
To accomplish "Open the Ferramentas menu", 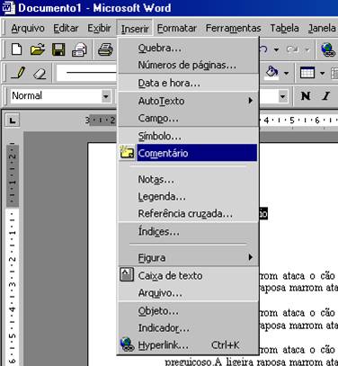I will coord(233,28).
